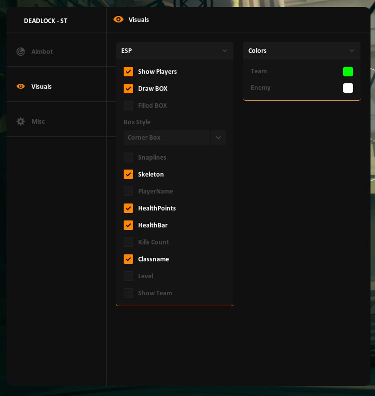Uncheck the HealthPoints option
Image resolution: width=375 pixels, height=396 pixels.
pos(128,208)
